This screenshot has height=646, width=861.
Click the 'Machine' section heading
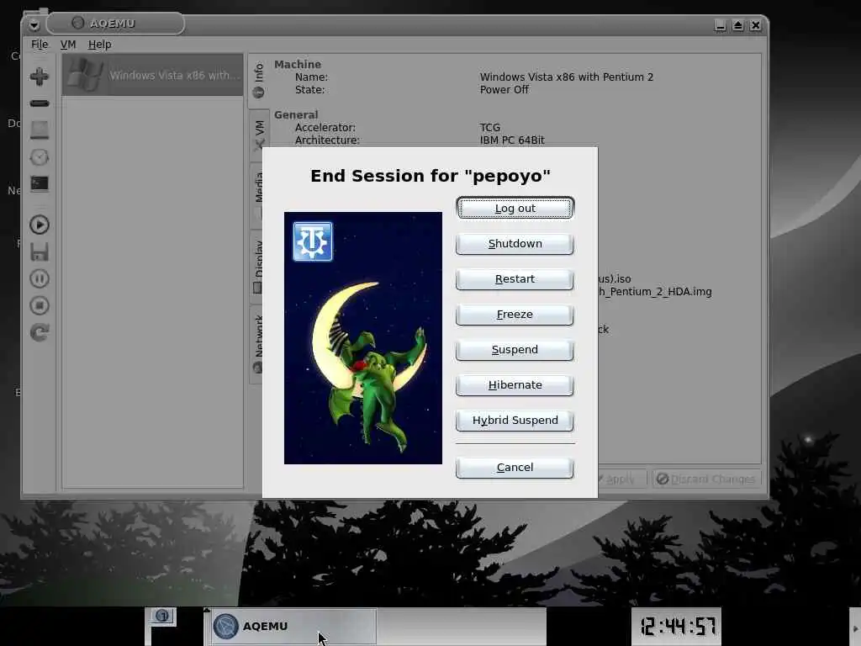[298, 64]
